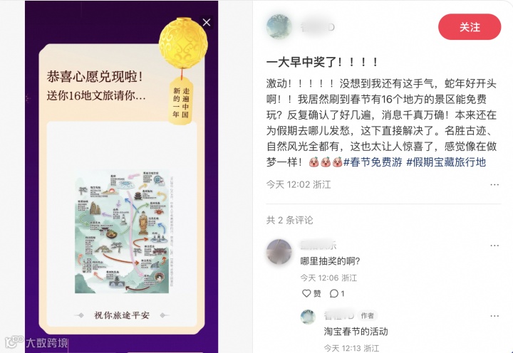The width and height of the screenshot is (513, 353).
Task: Open the first commenter's avatar
Action: 279,252
